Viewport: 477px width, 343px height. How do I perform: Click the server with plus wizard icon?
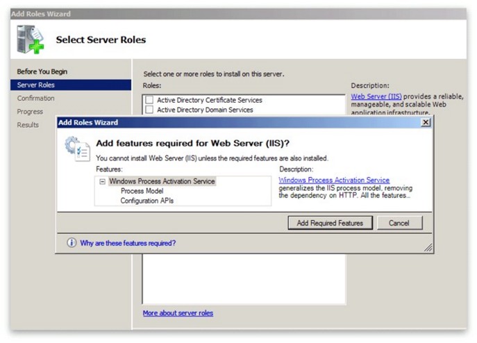pos(31,40)
